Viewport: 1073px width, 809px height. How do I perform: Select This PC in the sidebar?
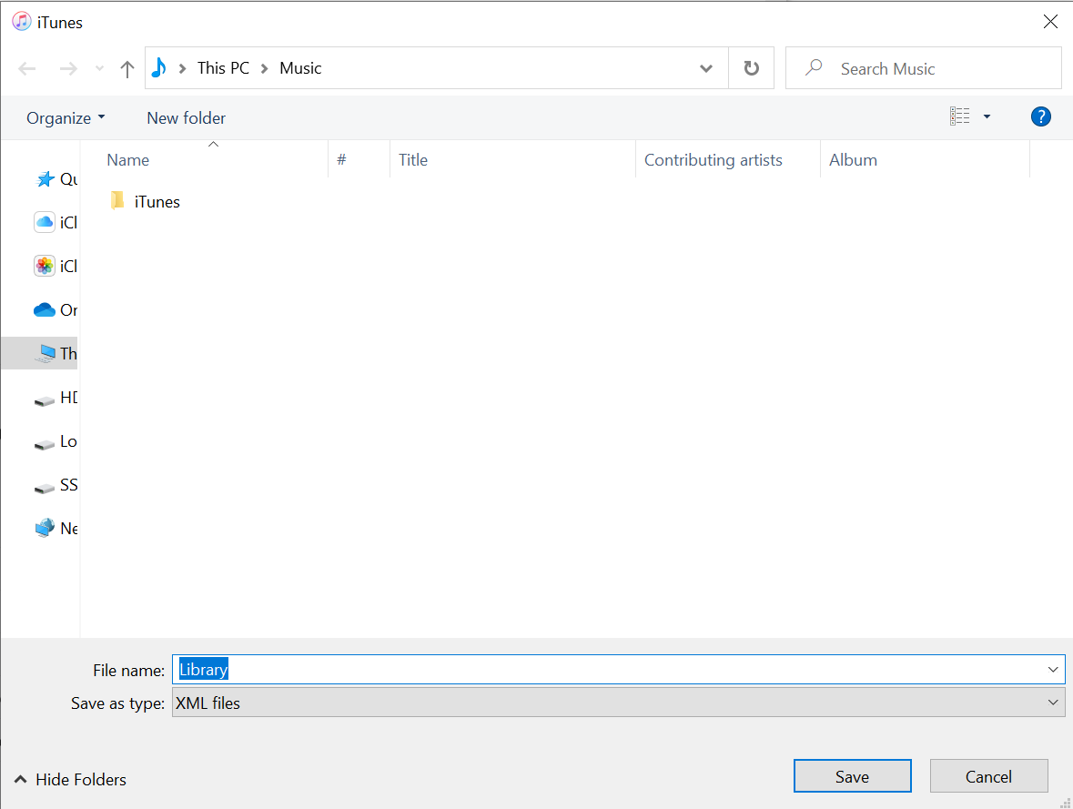[40, 353]
